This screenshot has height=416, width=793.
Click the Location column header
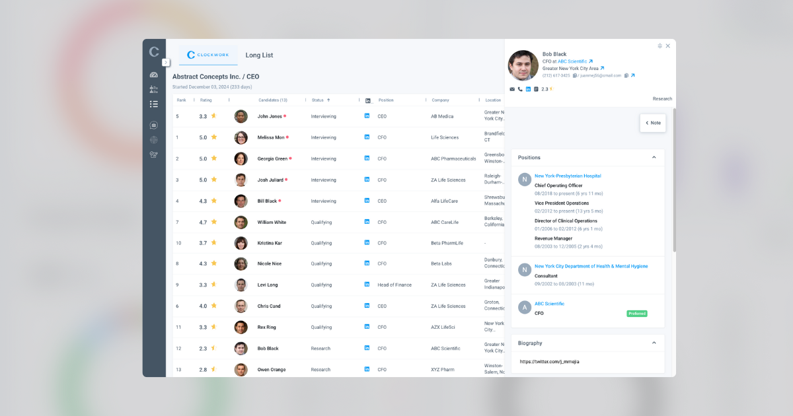493,100
